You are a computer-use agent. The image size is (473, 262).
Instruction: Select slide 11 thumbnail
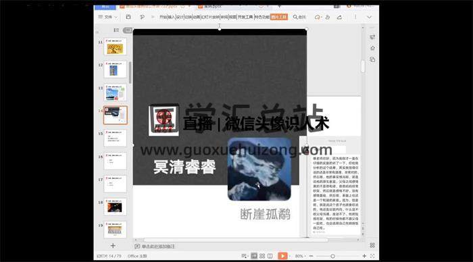point(116,47)
